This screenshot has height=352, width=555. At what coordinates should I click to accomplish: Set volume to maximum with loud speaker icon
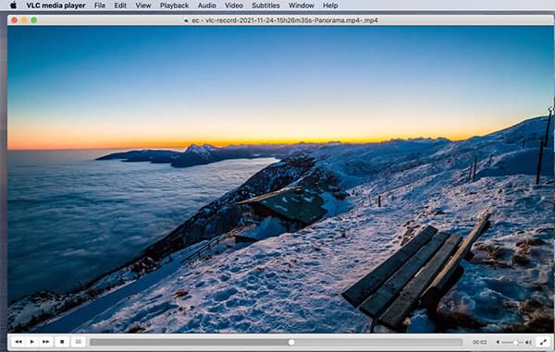point(528,342)
